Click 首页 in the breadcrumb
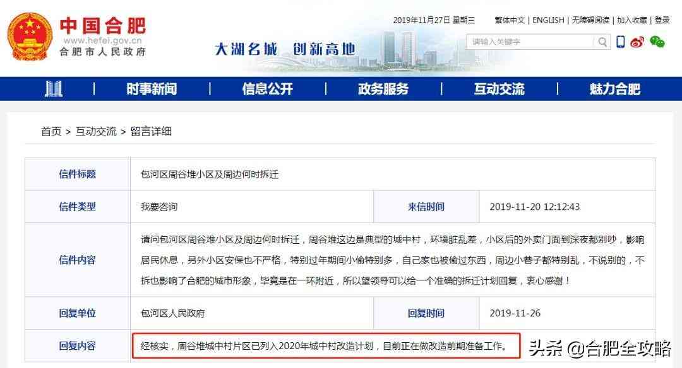 pos(51,132)
